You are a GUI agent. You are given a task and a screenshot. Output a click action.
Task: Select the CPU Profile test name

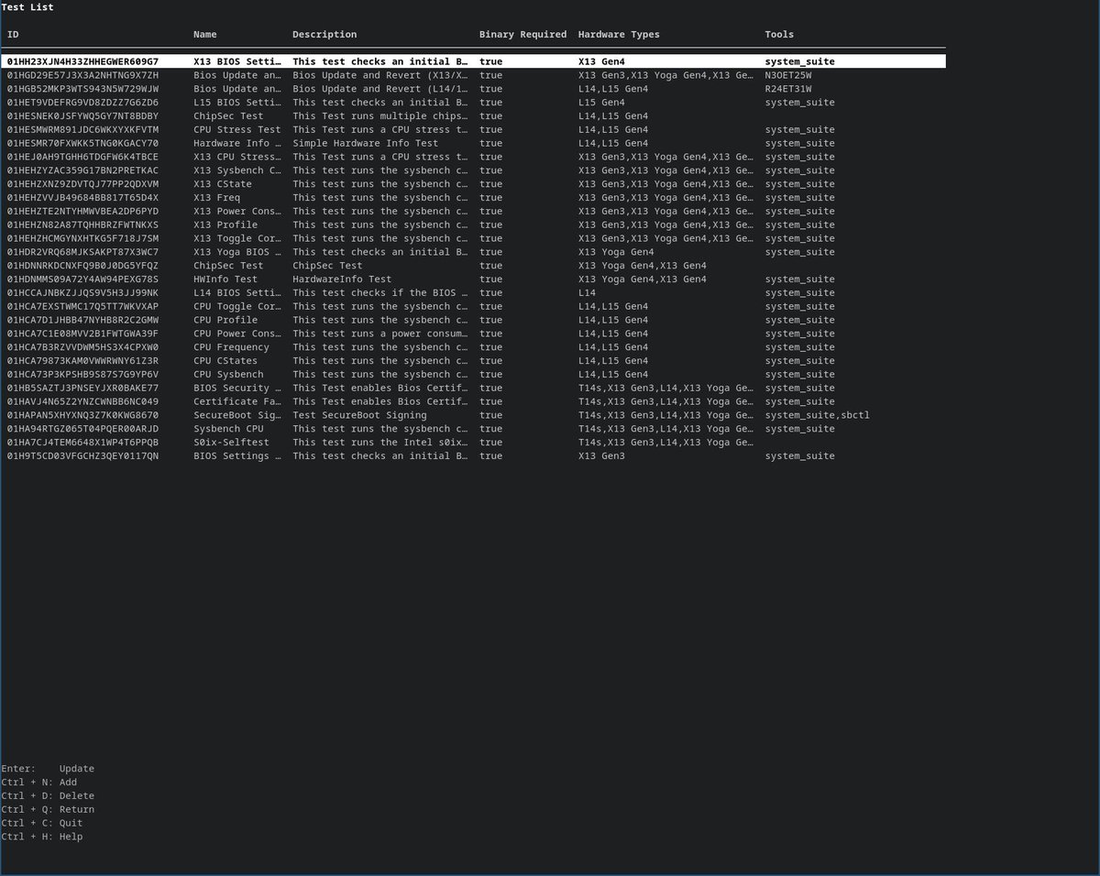tap(225, 320)
